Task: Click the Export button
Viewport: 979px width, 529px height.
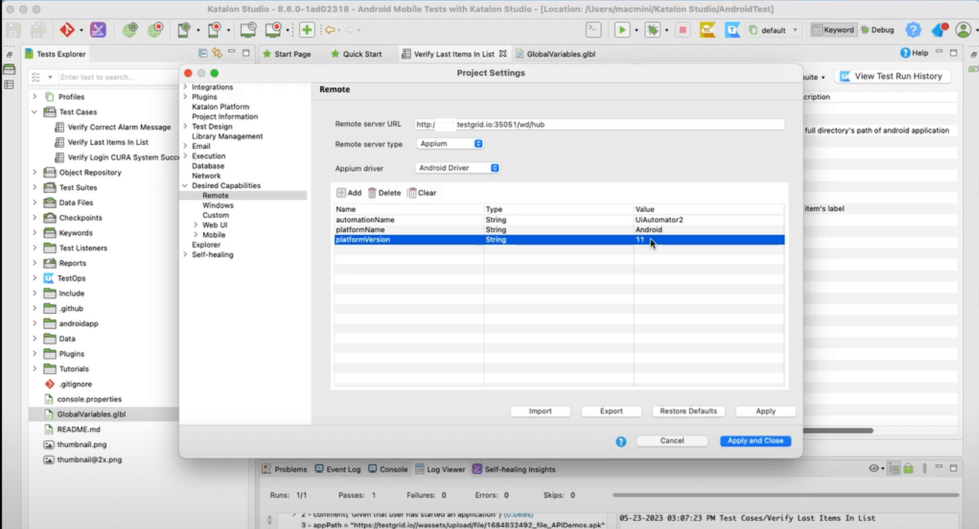Action: tap(611, 411)
